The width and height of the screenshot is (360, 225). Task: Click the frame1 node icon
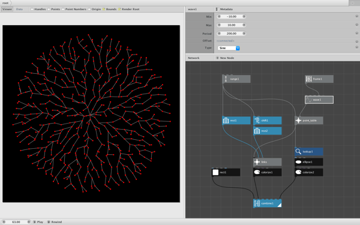pyautogui.click(x=309, y=79)
